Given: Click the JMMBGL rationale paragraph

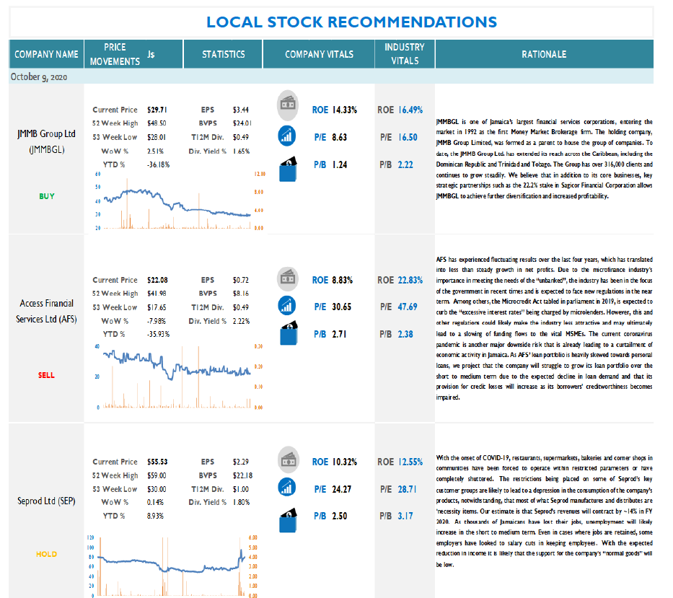Looking at the screenshot, I should pyautogui.click(x=544, y=159).
